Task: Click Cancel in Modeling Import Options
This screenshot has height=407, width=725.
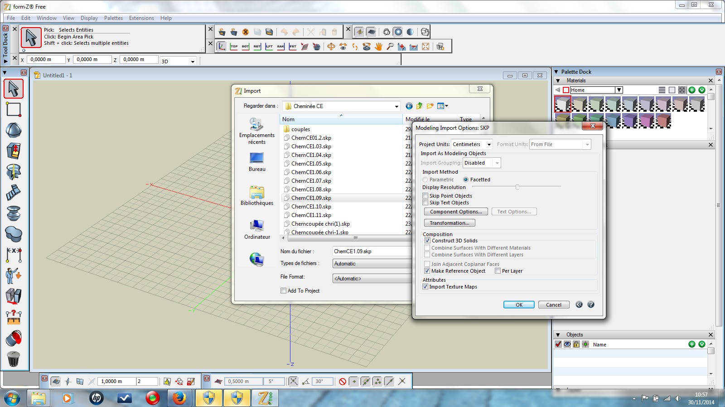Action: pos(554,305)
